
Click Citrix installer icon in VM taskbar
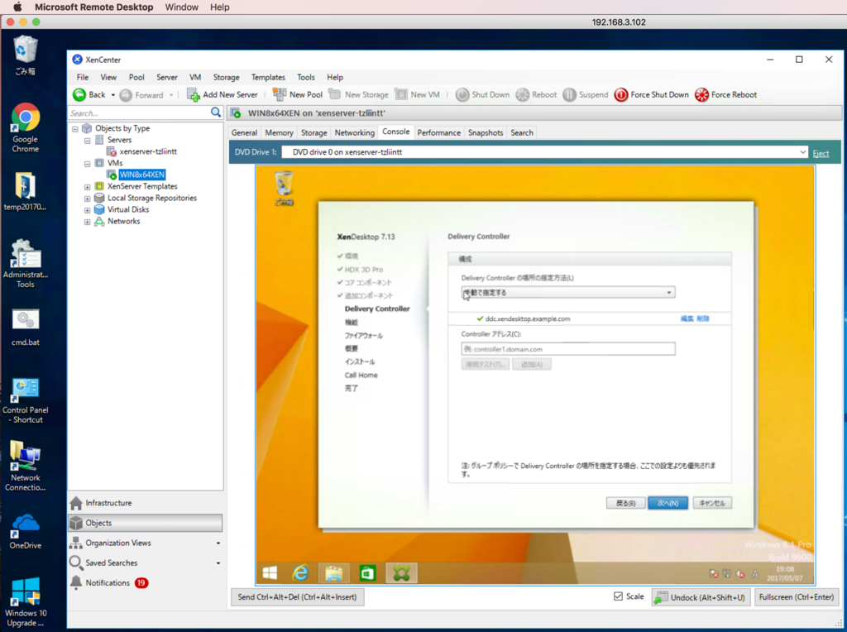coord(401,573)
